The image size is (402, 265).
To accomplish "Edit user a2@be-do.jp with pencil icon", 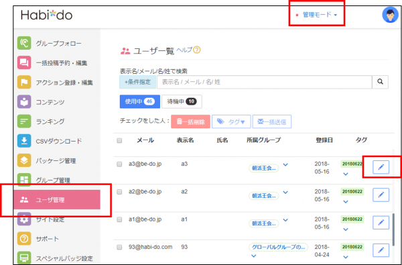I will point(381,195).
